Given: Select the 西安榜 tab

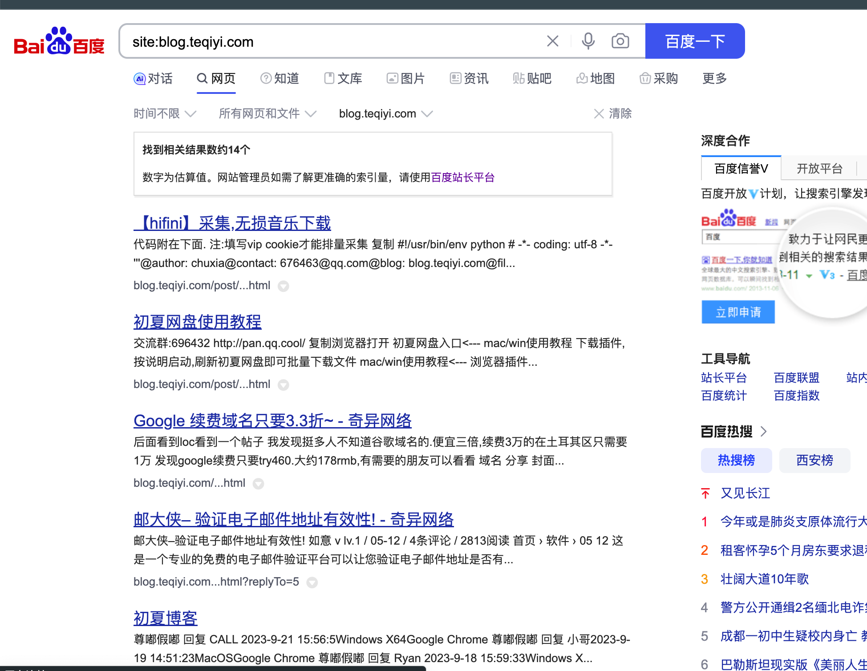Looking at the screenshot, I should [815, 460].
